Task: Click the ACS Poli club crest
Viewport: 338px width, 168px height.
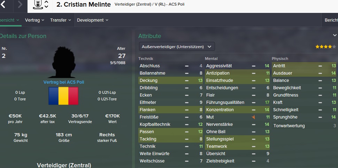Action: [37, 5]
